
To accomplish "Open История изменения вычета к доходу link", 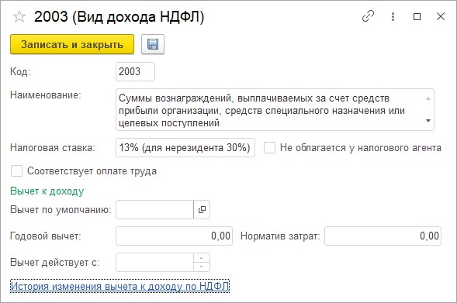I will click(x=119, y=286).
